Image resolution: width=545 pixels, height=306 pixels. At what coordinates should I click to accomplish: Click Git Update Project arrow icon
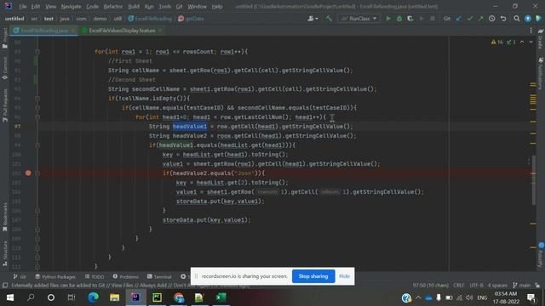[x=459, y=19]
